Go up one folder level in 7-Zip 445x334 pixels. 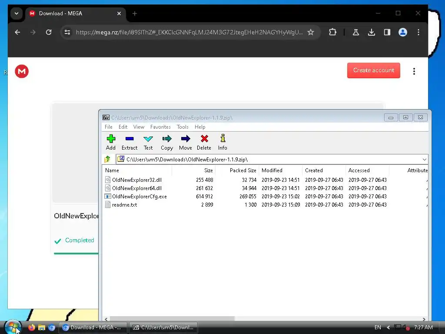[x=107, y=159]
